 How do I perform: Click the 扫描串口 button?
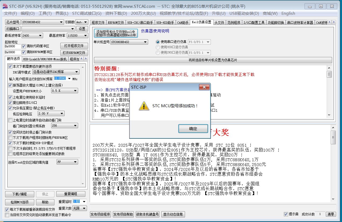(13, 29)
